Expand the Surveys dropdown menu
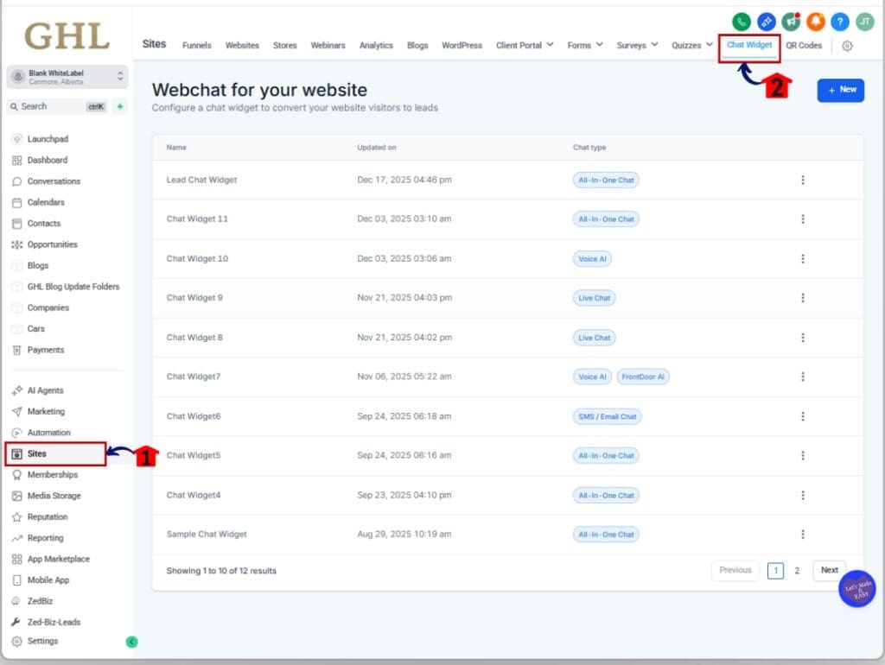 click(637, 45)
